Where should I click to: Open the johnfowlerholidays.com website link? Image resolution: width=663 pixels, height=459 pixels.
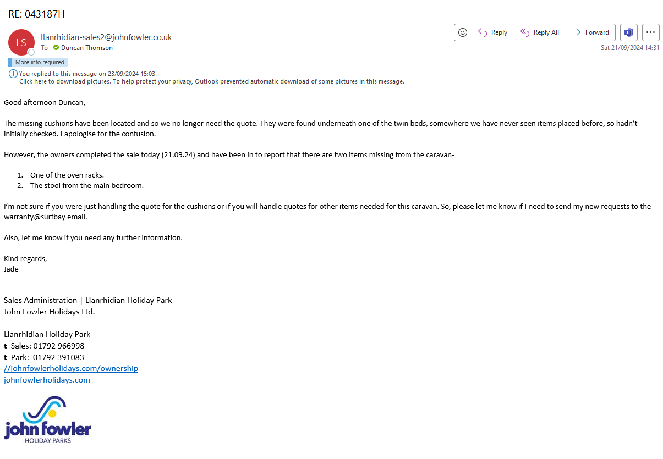coord(47,380)
